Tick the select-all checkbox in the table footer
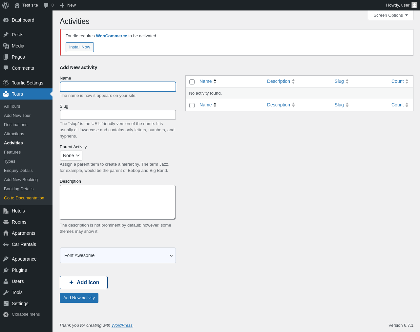The height and width of the screenshot is (332, 420). 192,105
